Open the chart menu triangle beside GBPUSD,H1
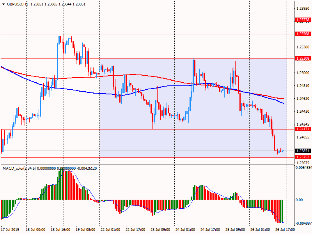 [x=4, y=4]
